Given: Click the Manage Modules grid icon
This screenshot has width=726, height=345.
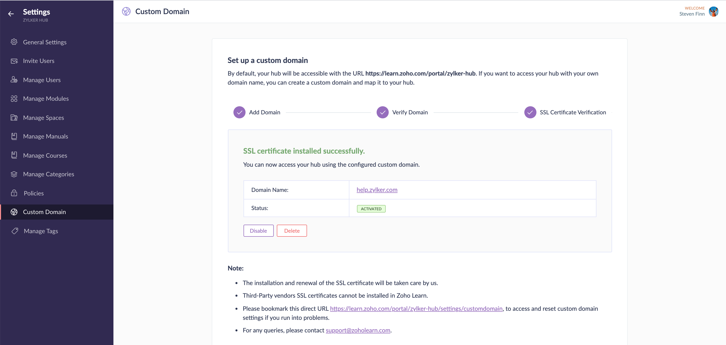Looking at the screenshot, I should coord(14,98).
